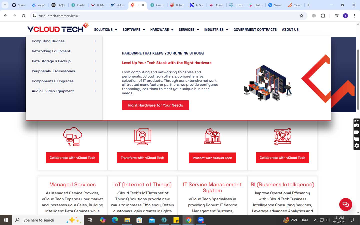The width and height of the screenshot is (360, 225).
Task: Click Protect with vCloud Tech button
Action: tap(212, 158)
